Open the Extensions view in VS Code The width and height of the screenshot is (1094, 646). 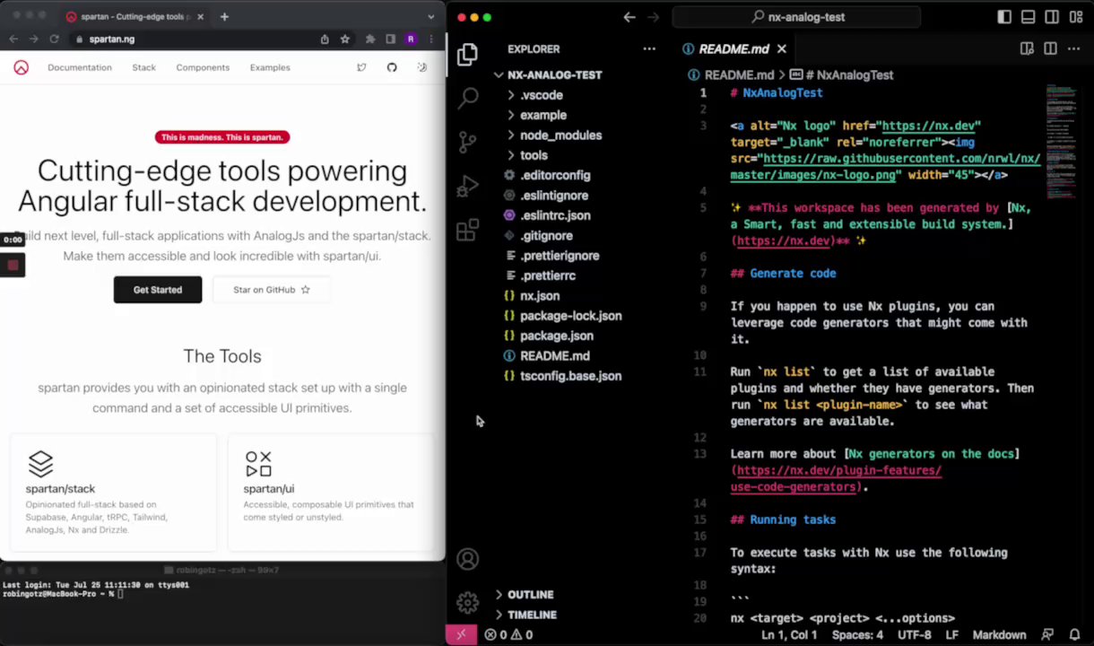click(x=467, y=230)
